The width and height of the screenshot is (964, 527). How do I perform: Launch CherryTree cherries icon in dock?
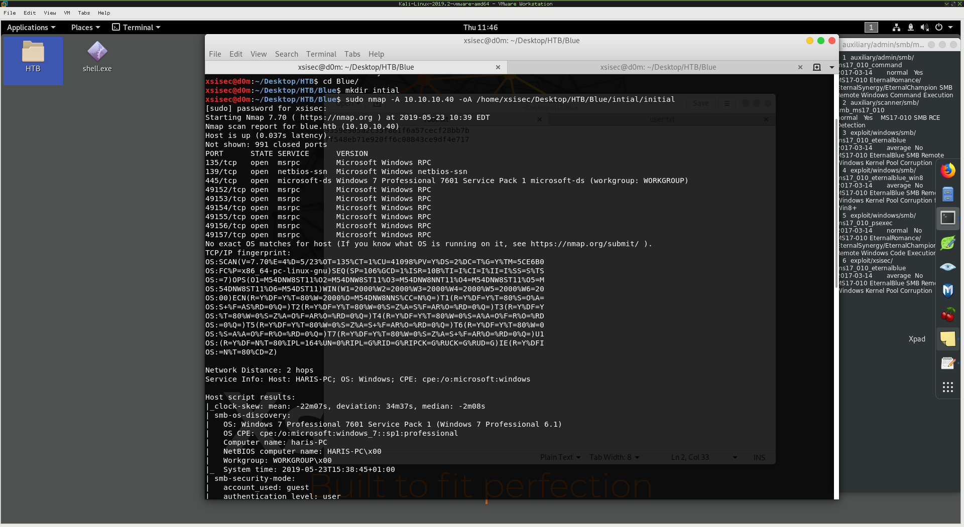point(947,314)
